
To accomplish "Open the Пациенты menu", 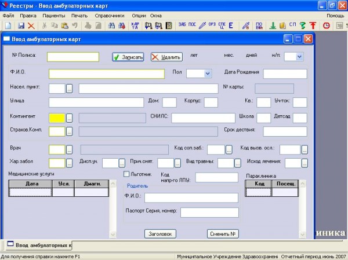I will pyautogui.click(x=52, y=15).
